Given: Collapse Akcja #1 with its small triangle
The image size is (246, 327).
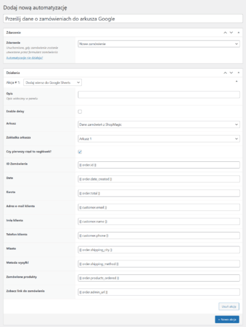Looking at the screenshot, I should coord(237,81).
